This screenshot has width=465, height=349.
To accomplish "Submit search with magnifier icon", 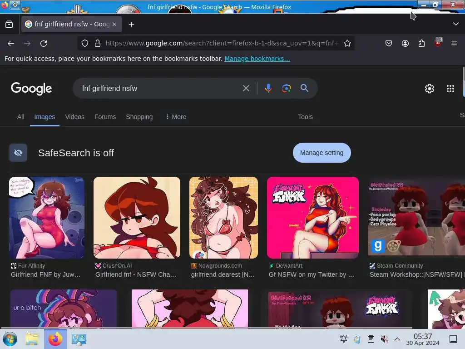I will 304,88.
